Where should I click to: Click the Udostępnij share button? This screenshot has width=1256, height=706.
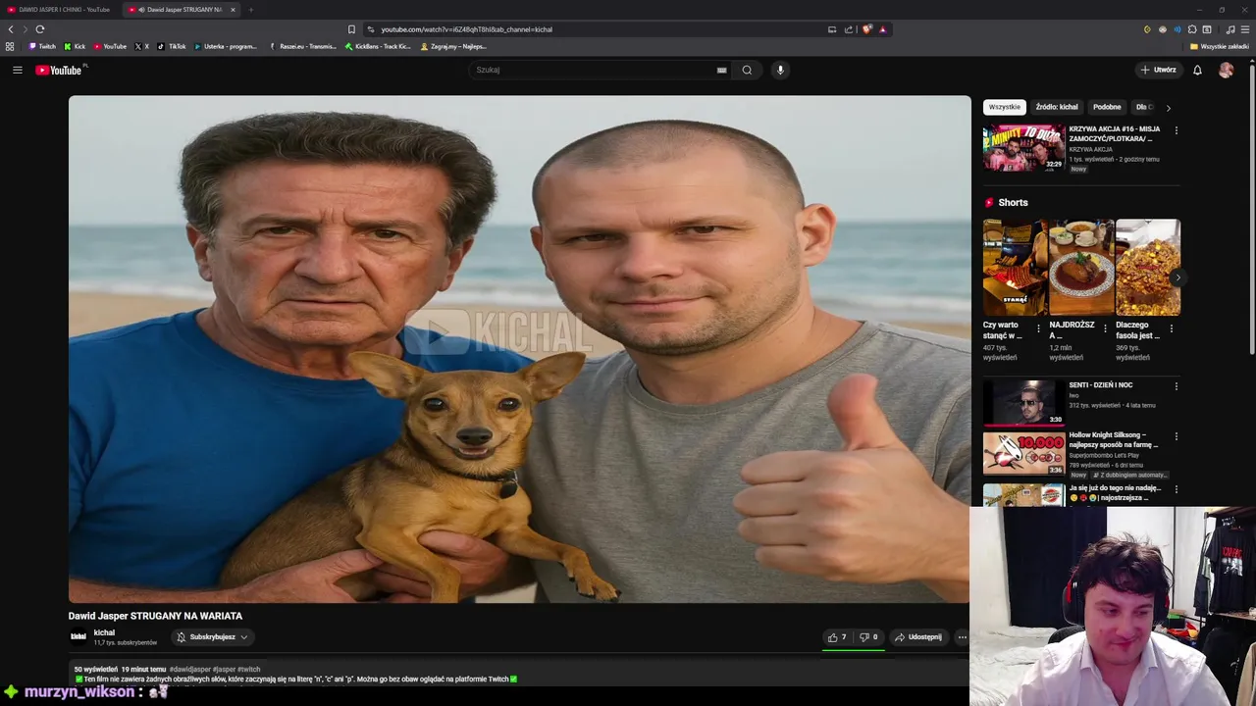pos(917,637)
